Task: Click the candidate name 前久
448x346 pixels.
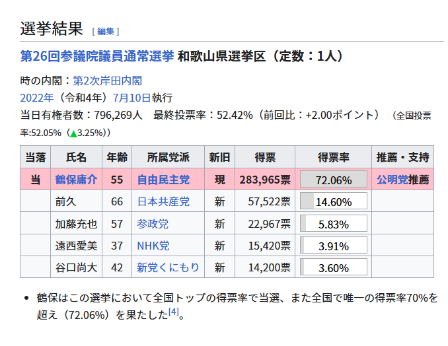Action: [x=65, y=201]
